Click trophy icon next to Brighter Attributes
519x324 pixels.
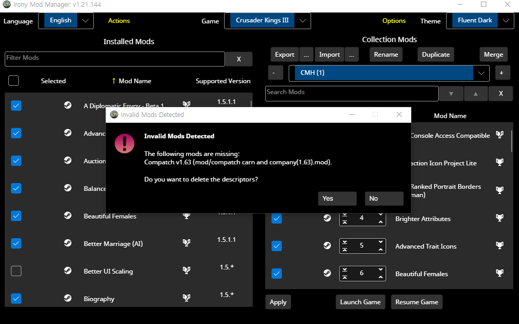point(500,218)
